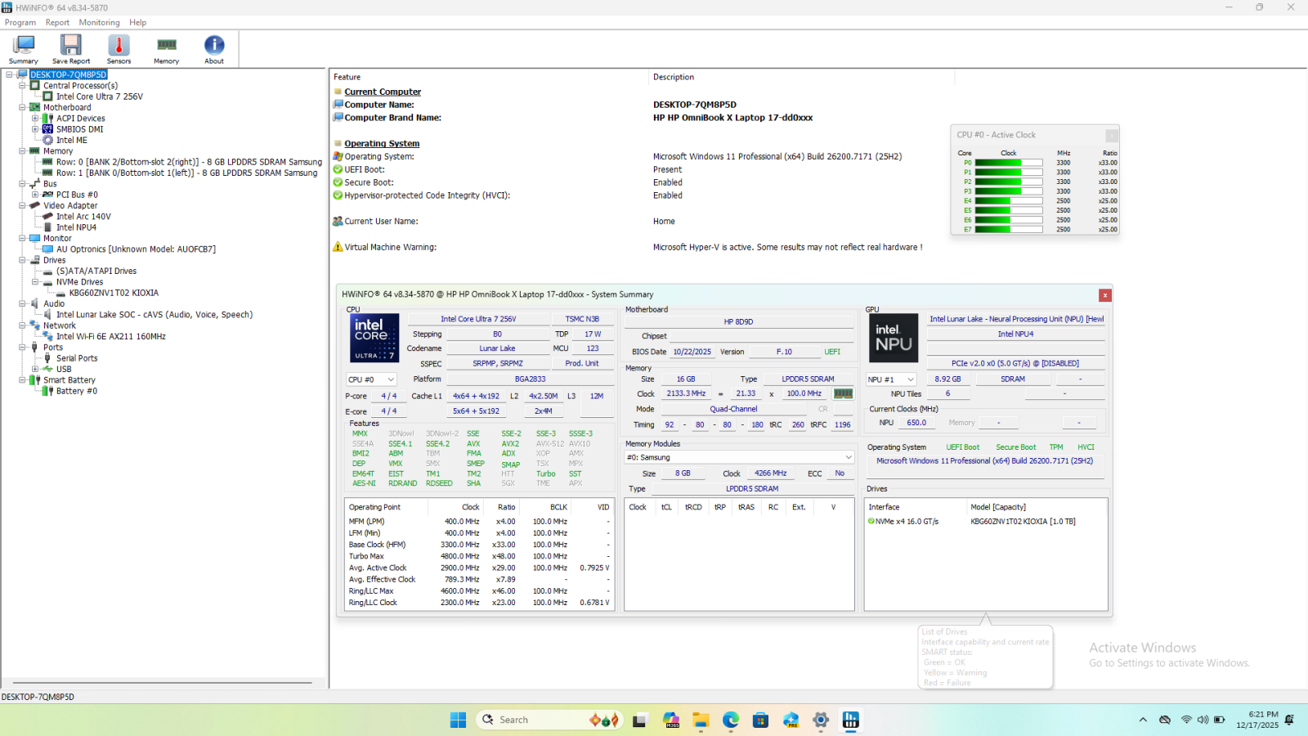
Task: Open the memory module #0: Samsung dropdown
Action: click(x=739, y=457)
